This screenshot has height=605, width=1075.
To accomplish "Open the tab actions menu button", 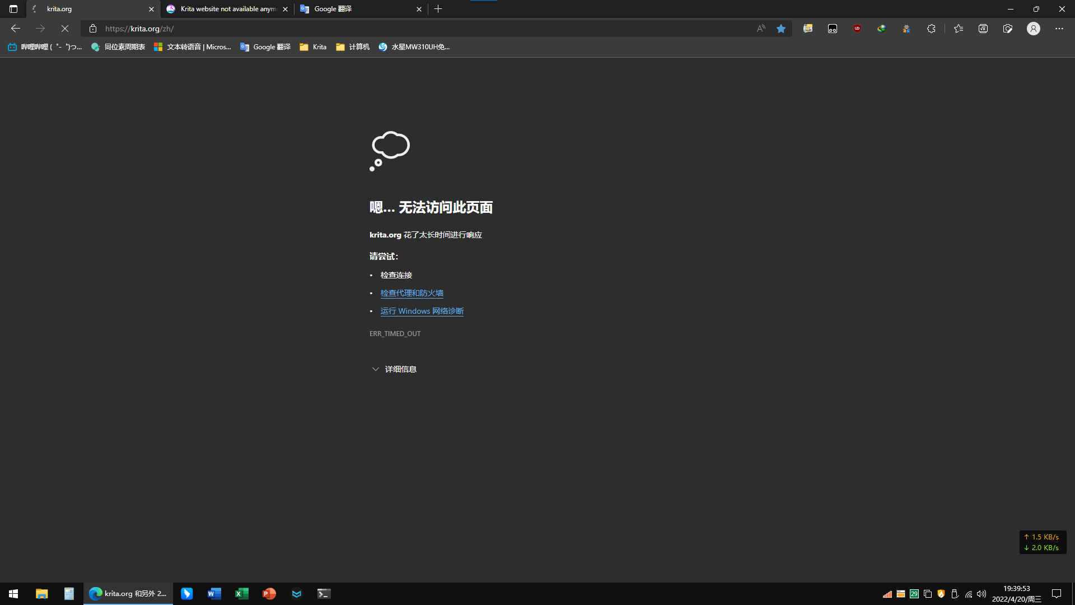I will [x=13, y=9].
